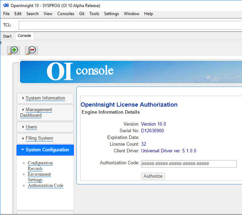
Task: Focus the TCL command input box
Action: coord(130,25)
